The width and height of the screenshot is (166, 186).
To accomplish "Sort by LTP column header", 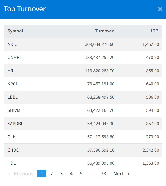I will pos(155,31).
